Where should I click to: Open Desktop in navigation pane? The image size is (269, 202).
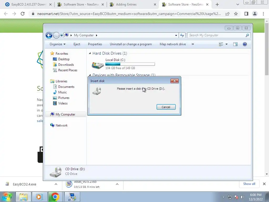[64, 59]
